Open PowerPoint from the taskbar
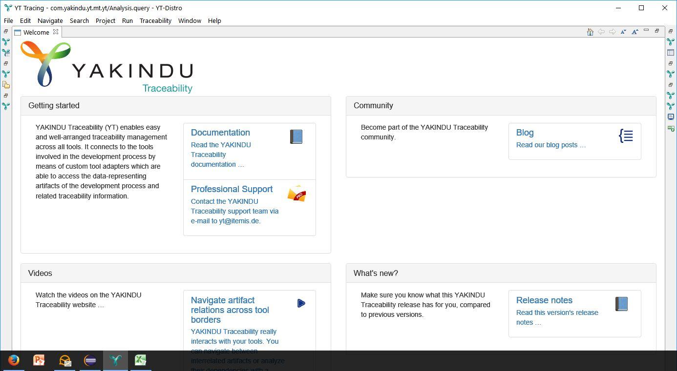 click(x=39, y=360)
